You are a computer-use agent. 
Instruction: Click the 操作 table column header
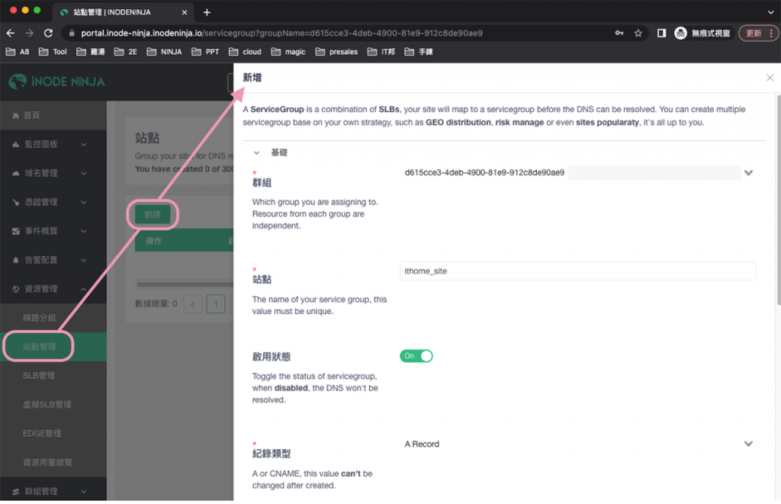[x=154, y=241]
